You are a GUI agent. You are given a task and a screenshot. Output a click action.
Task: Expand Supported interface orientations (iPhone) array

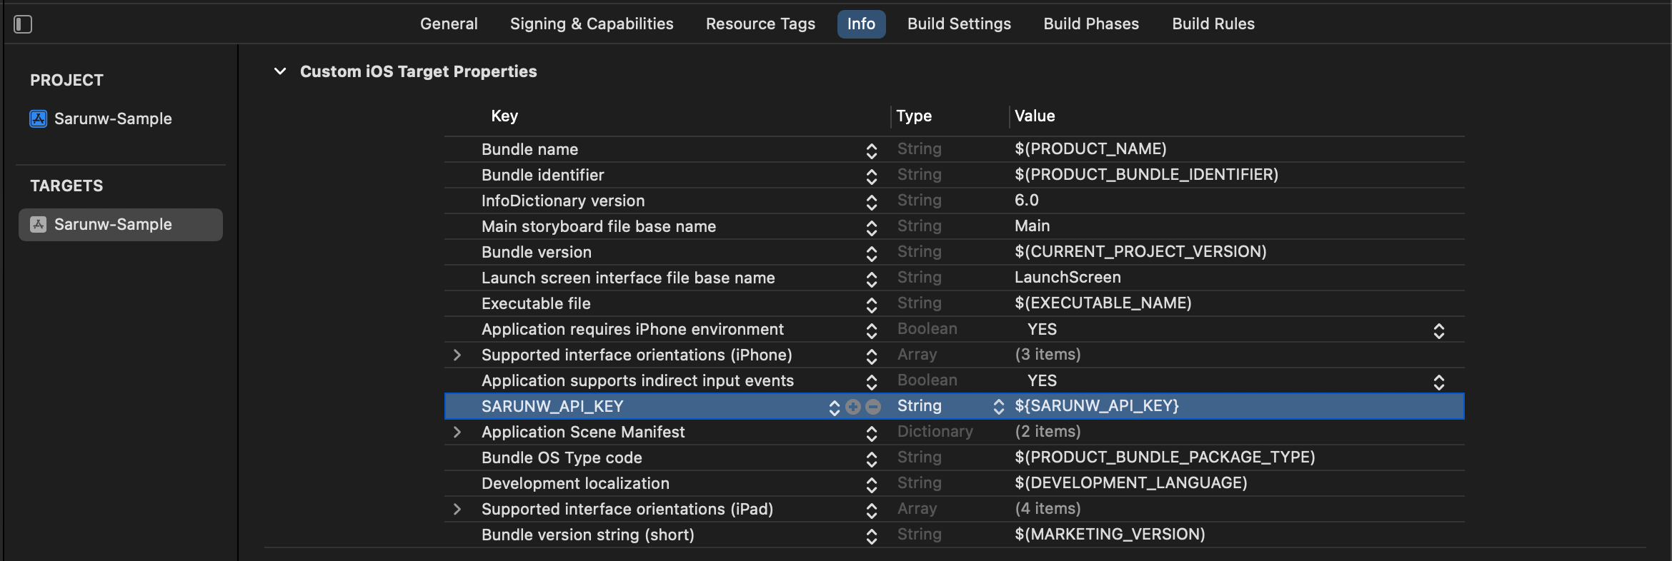(x=457, y=355)
